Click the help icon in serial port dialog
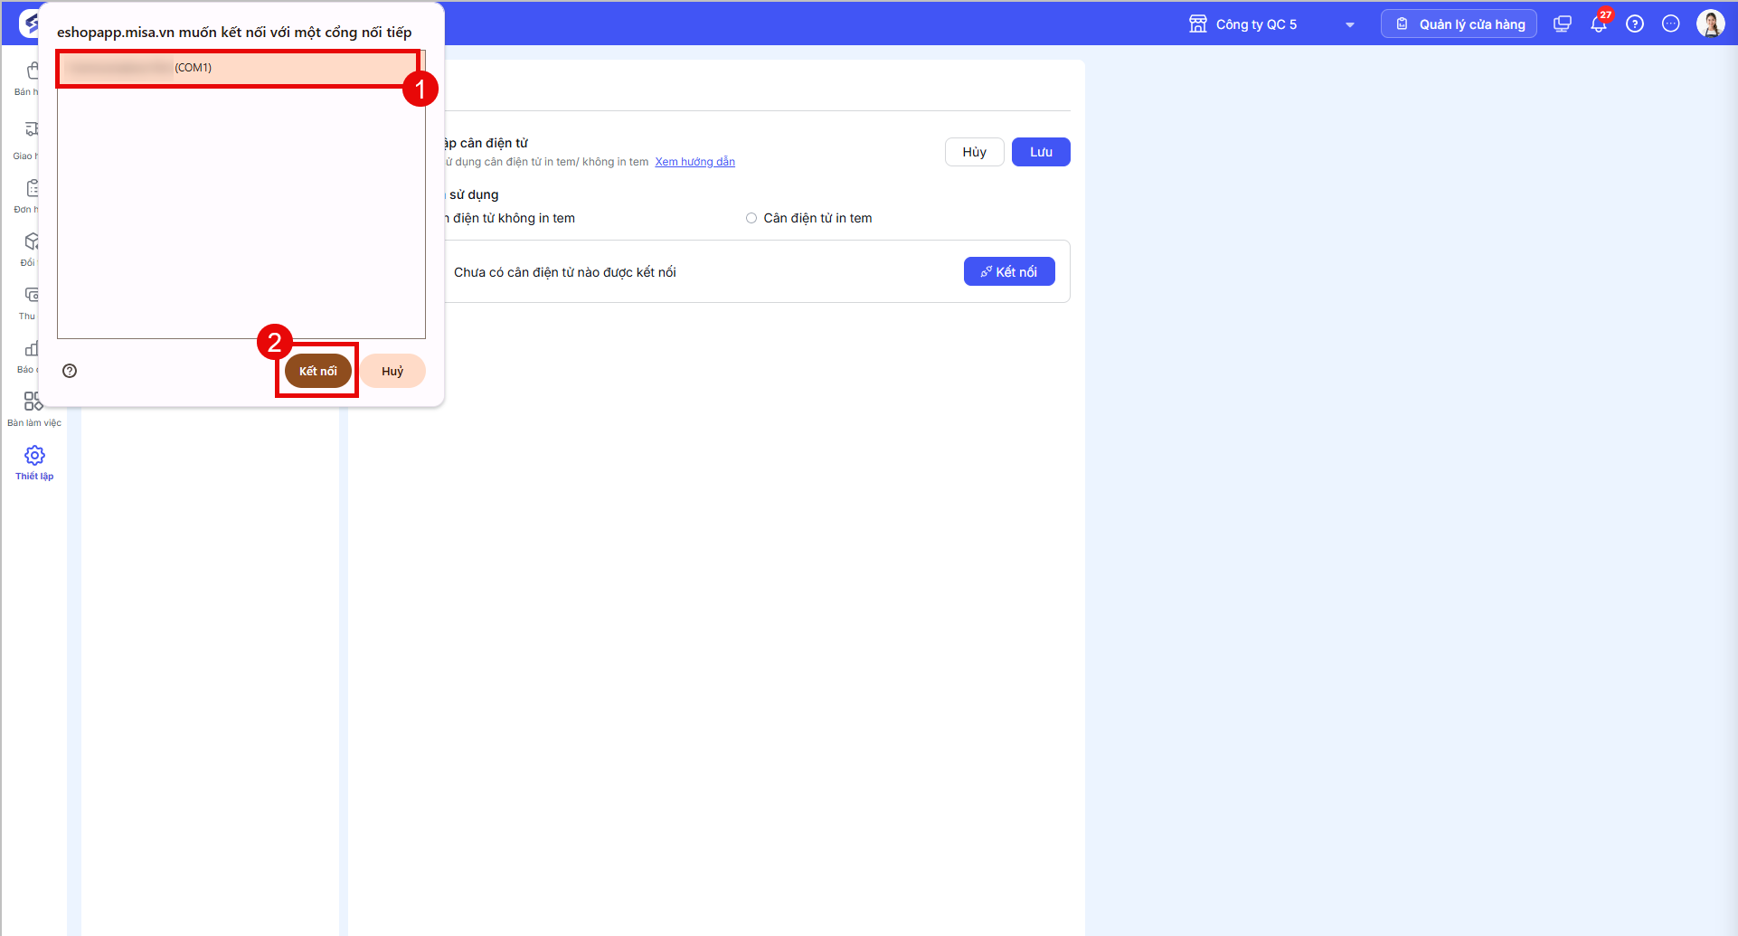This screenshot has height=936, width=1738. pos(70,371)
